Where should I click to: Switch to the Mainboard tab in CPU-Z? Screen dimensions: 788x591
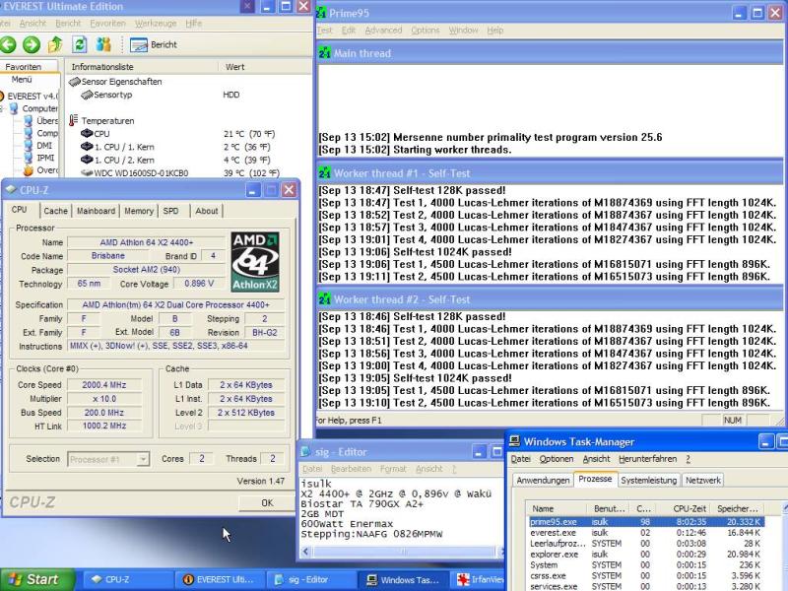click(x=96, y=211)
